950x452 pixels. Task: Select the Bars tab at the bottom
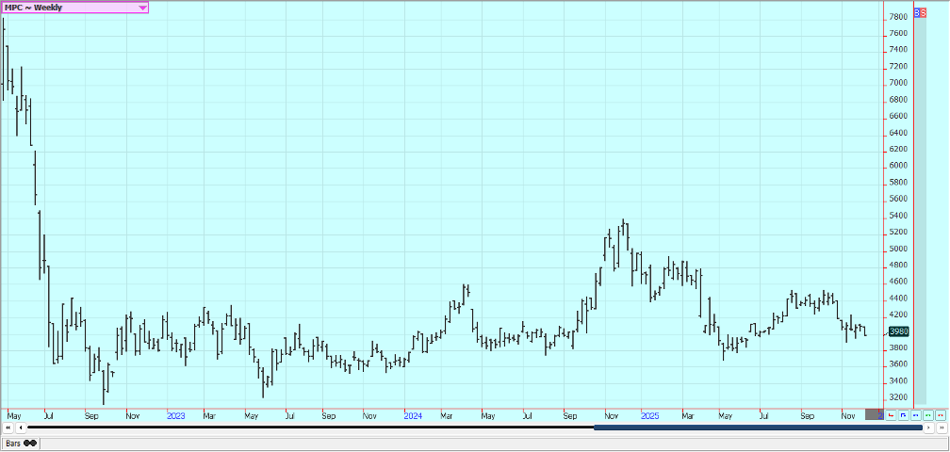pyautogui.click(x=15, y=443)
